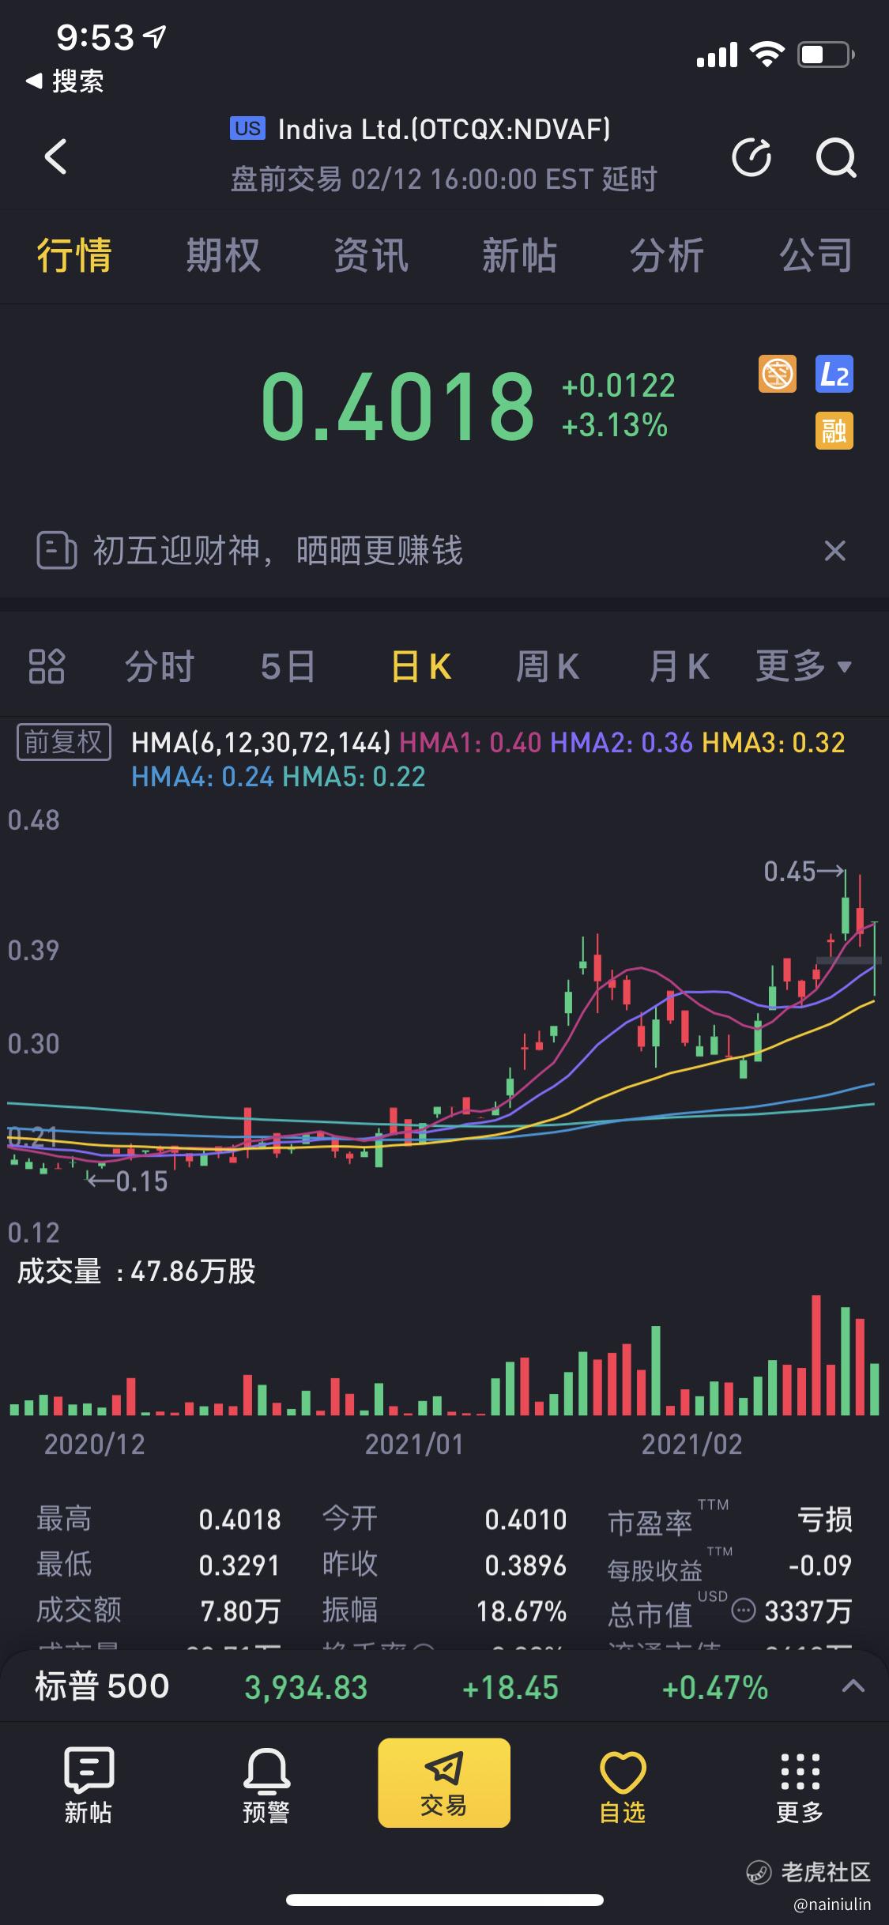The height and width of the screenshot is (1925, 889).
Task: Select the 日K daily candlestick chart
Action: pos(421,666)
